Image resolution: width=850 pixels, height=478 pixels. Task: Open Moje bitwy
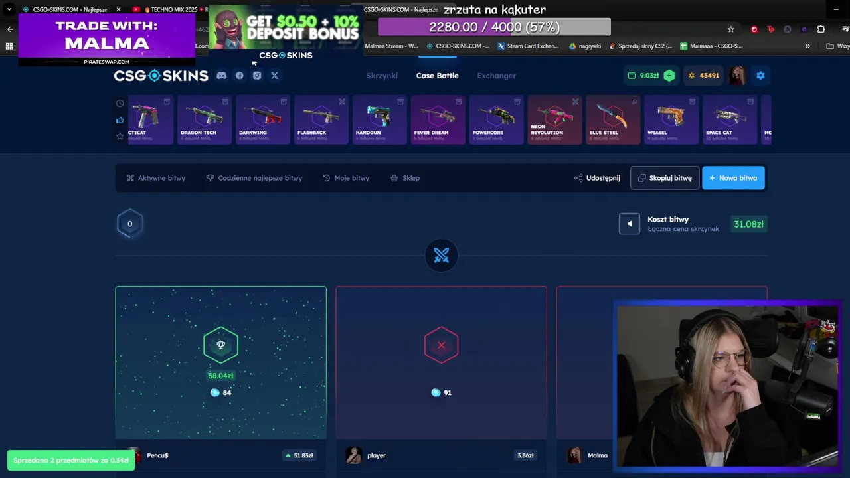[x=346, y=178]
